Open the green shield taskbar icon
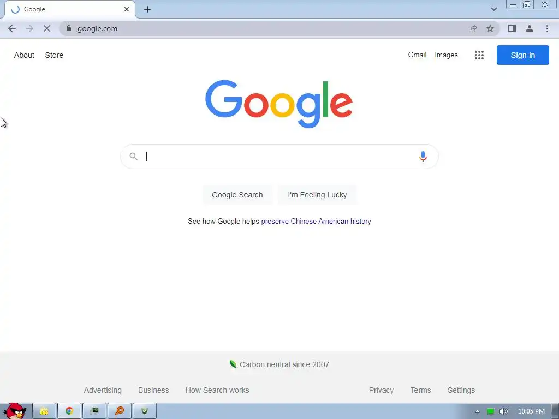559x419 pixels. click(x=144, y=411)
